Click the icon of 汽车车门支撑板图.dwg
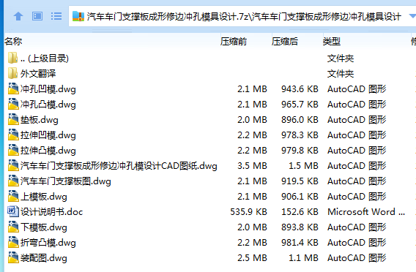 [13, 181]
